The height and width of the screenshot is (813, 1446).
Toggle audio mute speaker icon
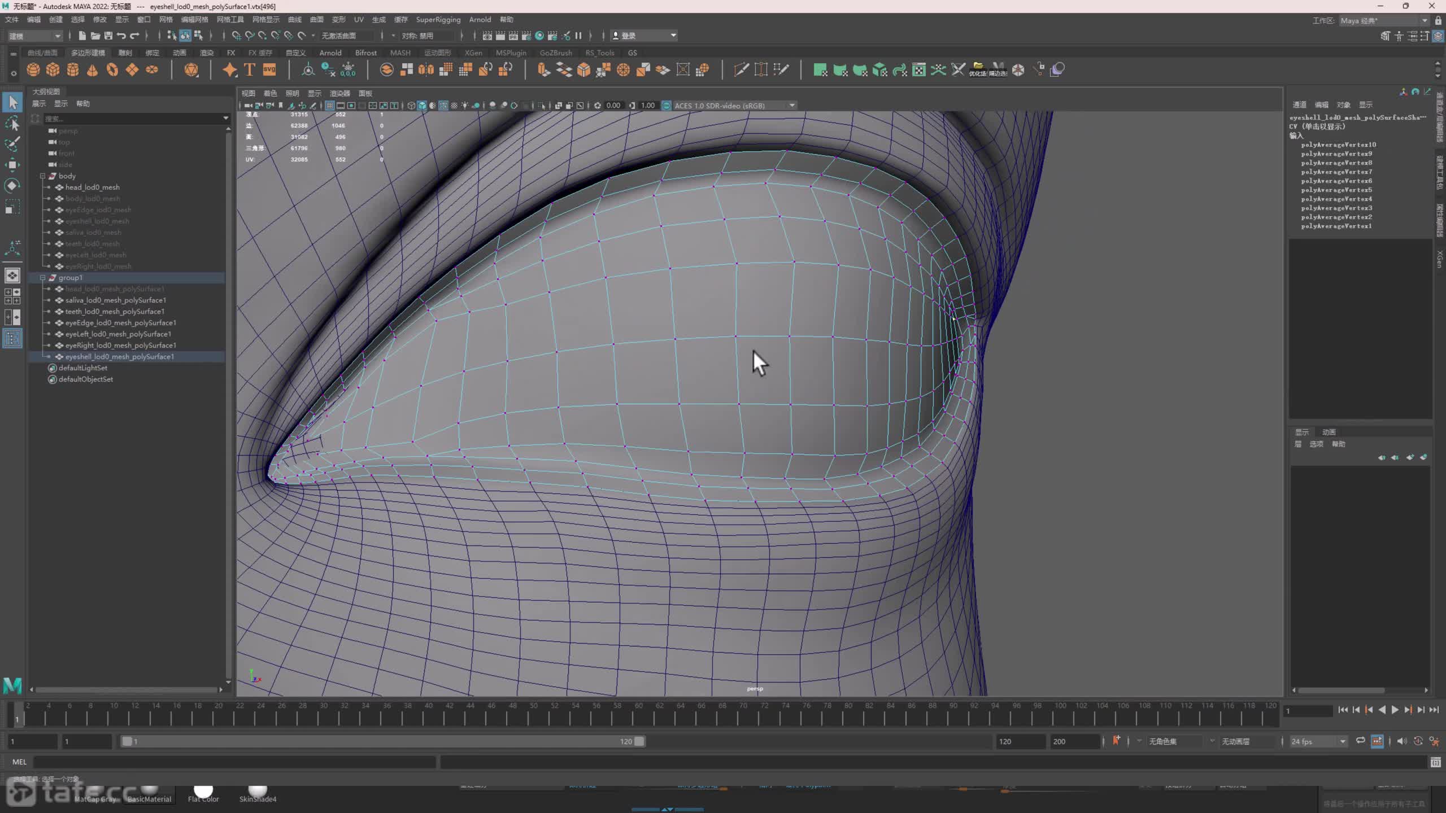click(x=1402, y=741)
